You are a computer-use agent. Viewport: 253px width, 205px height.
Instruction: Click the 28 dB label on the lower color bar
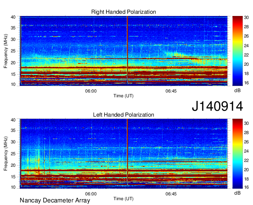246,133
